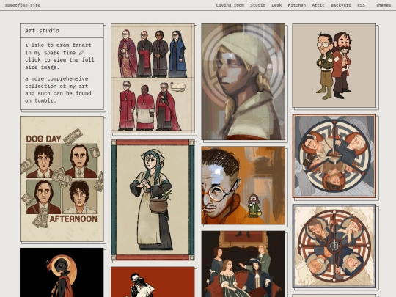Open the hooded figure on black artwork

click(62, 273)
